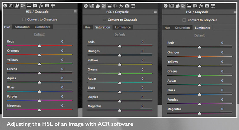Select Luminance tab in Saturation-active panel
Viewport: 239px width, 130px height.
pos(123,27)
